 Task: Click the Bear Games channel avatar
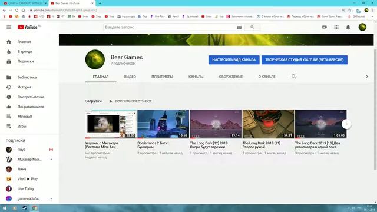coord(95,59)
